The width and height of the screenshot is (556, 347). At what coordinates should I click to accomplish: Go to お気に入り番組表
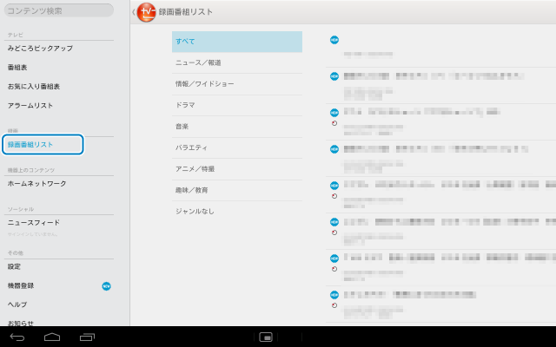pyautogui.click(x=34, y=86)
